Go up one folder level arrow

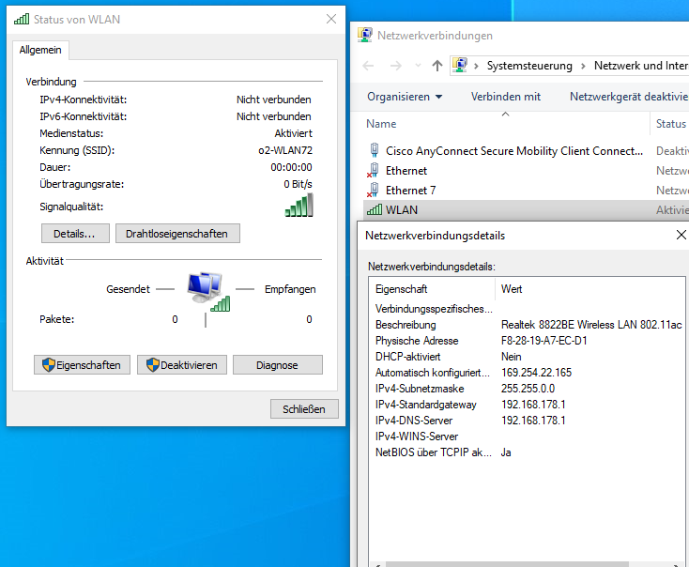point(437,66)
